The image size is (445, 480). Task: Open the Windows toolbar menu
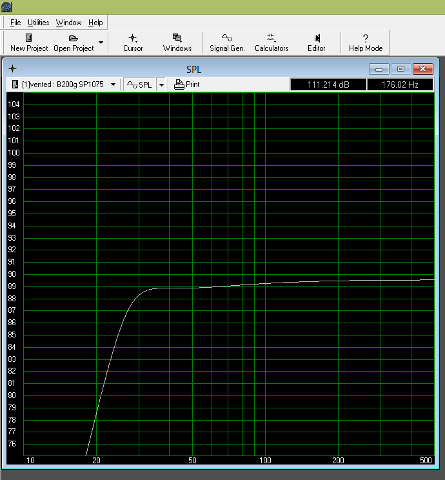point(177,43)
